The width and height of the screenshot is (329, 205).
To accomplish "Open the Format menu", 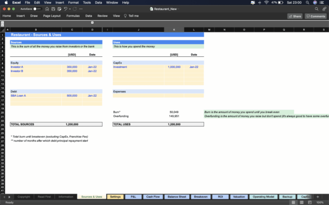I will [73, 3].
